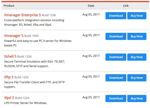Image resolution: width=150 pixels, height=108 pixels.
Task: Download Xmanager 5 Build 1049
Action: (116, 36)
